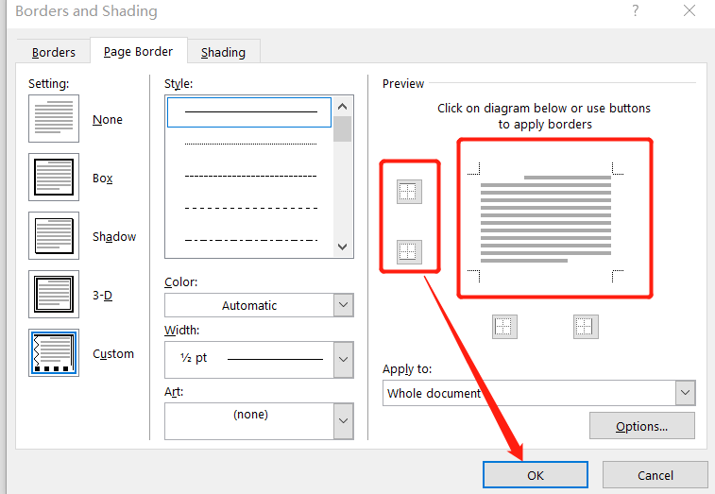Click the Shadow setting label
715x494 pixels.
(114, 236)
